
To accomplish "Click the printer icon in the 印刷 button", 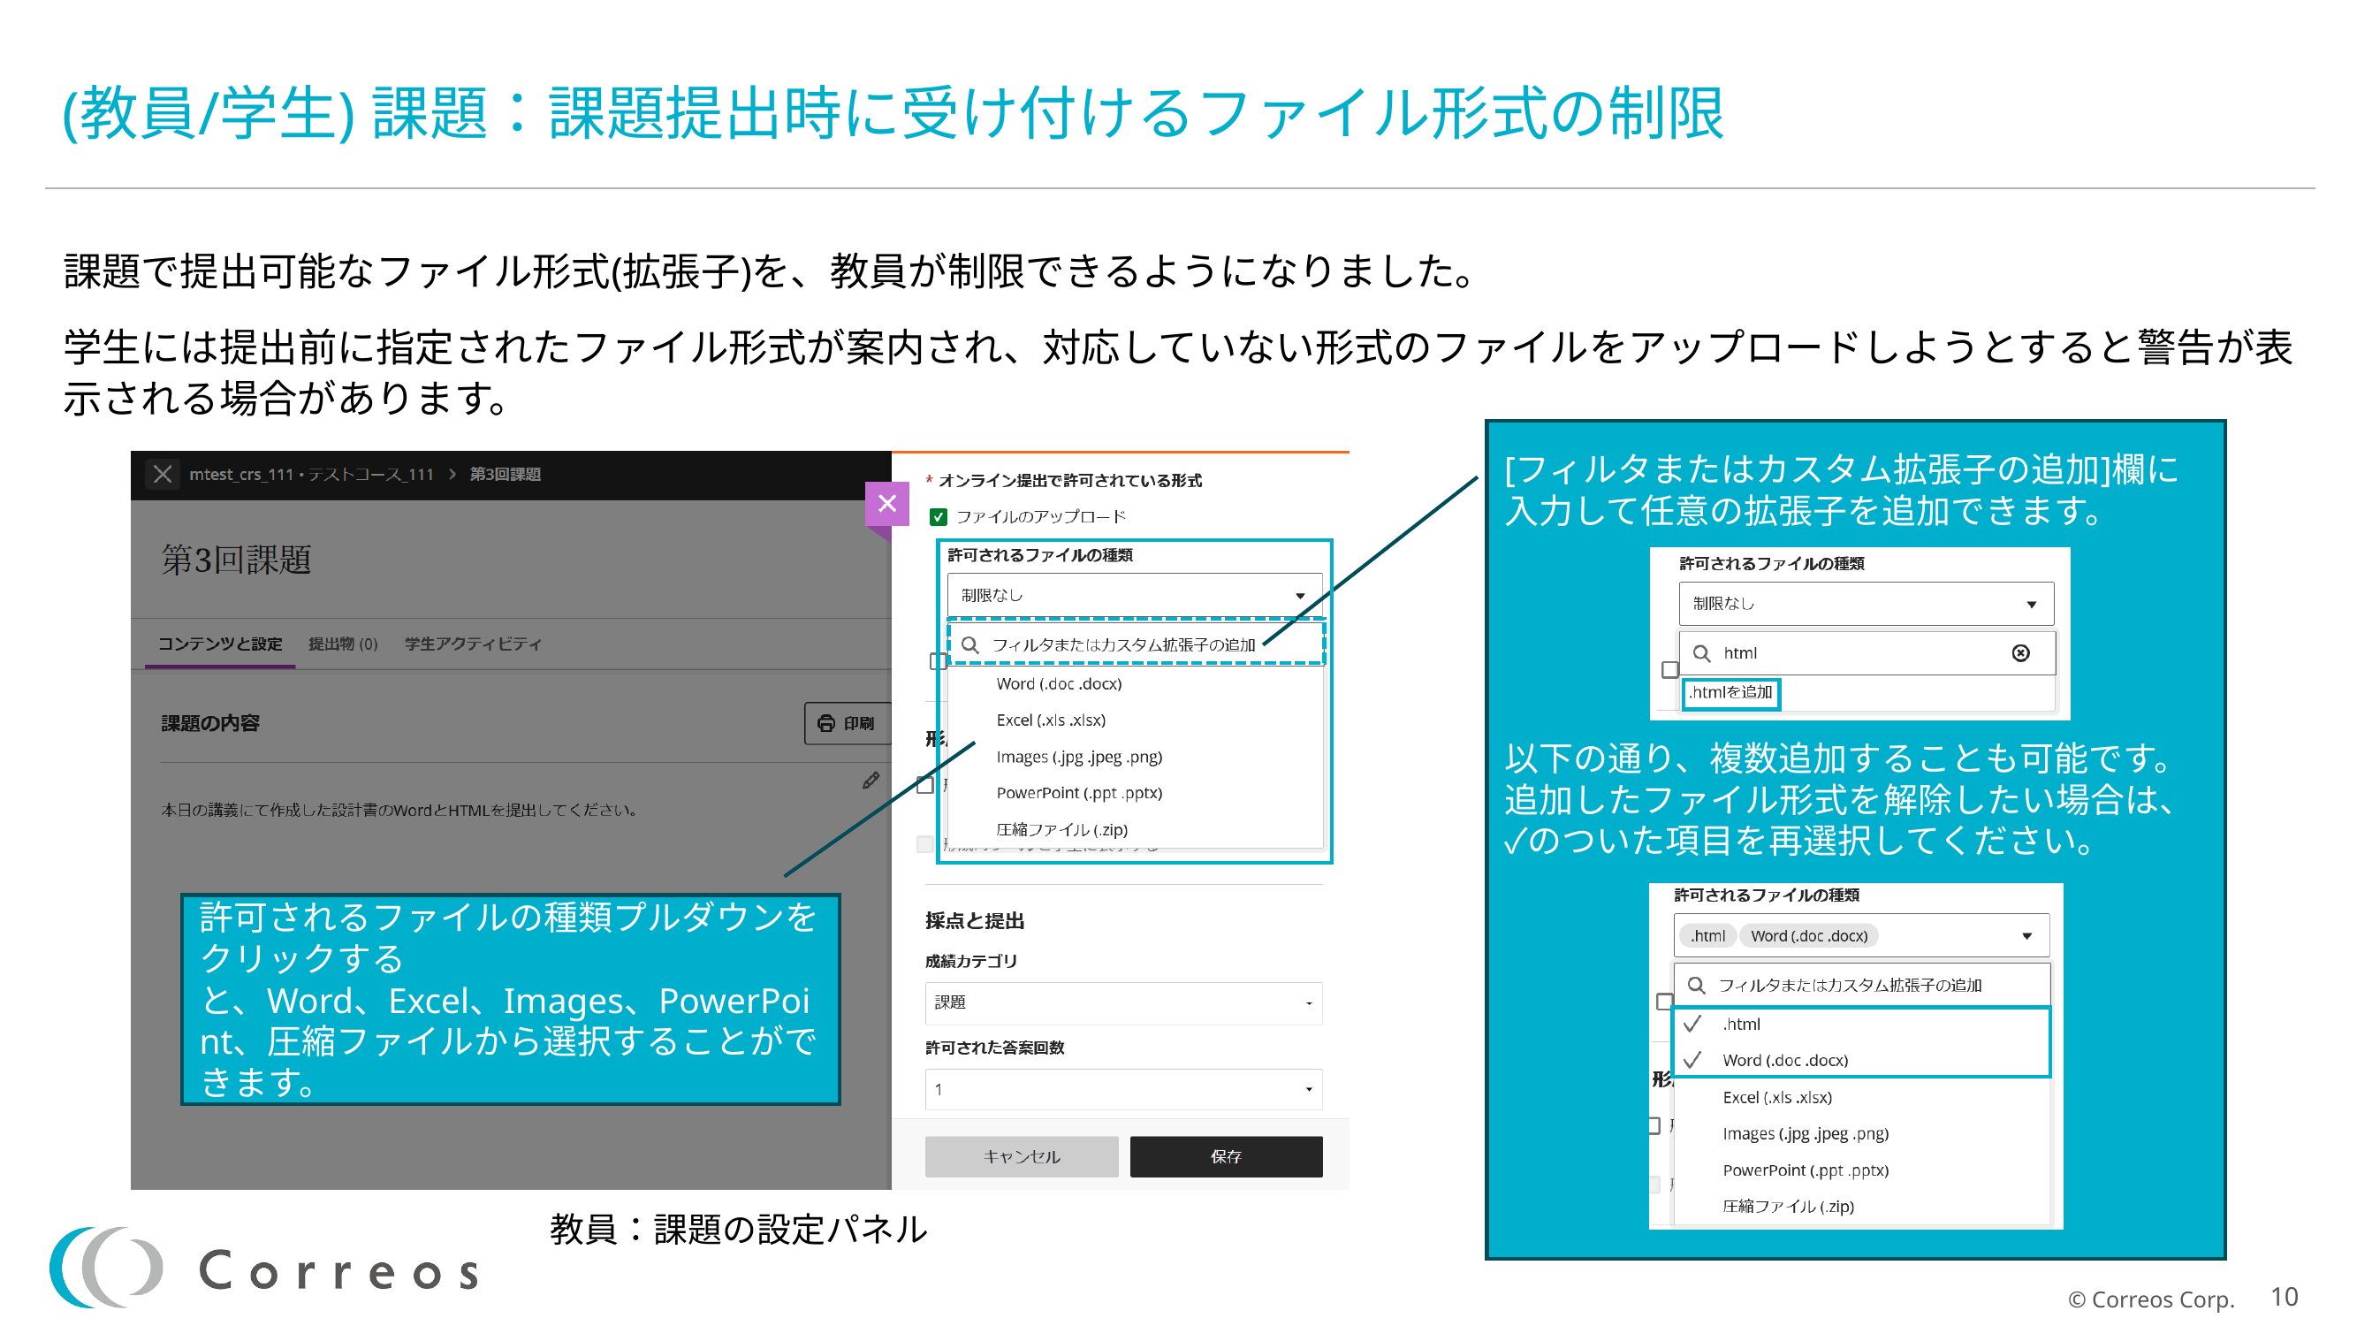I will coord(825,723).
